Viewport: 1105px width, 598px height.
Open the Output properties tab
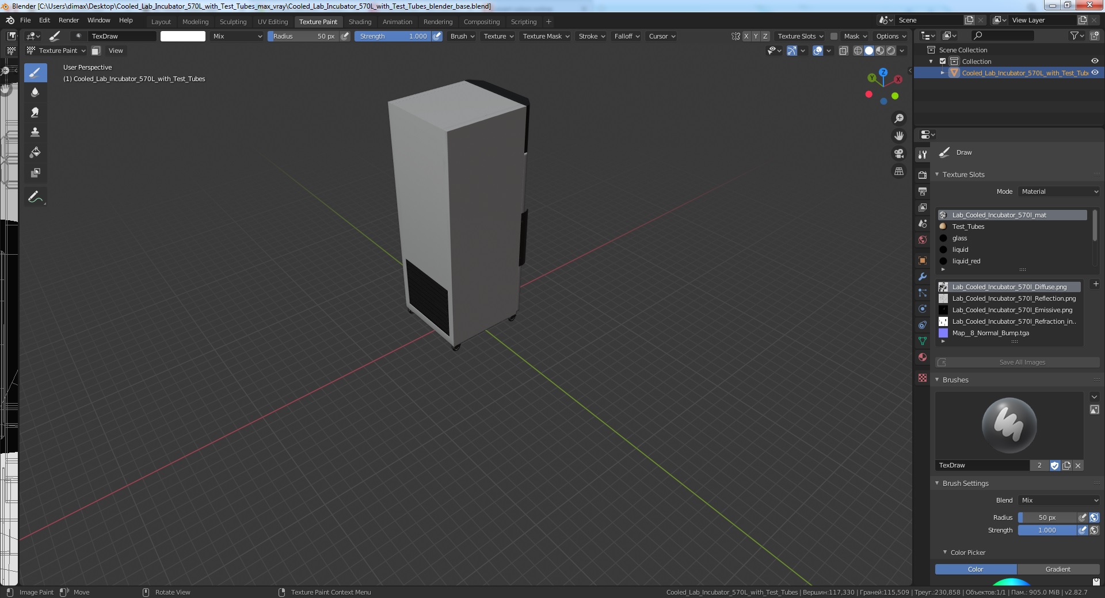coord(923,191)
